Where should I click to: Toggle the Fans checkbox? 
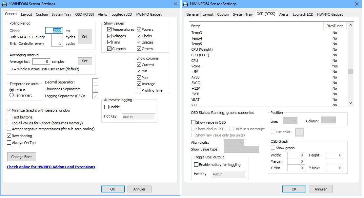(x=109, y=42)
